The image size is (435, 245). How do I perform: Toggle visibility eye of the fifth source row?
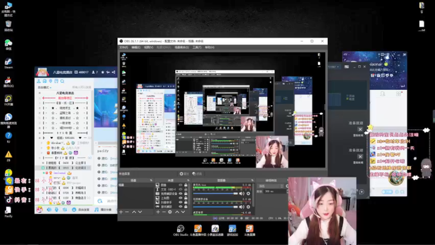click(x=181, y=202)
